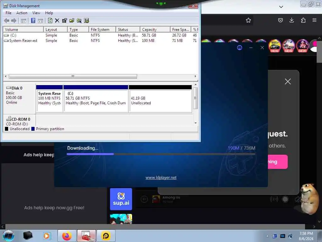Screen dimensions: 322x242
Task: Click the Among Us game icon in now.gg bar
Action: 156,199
